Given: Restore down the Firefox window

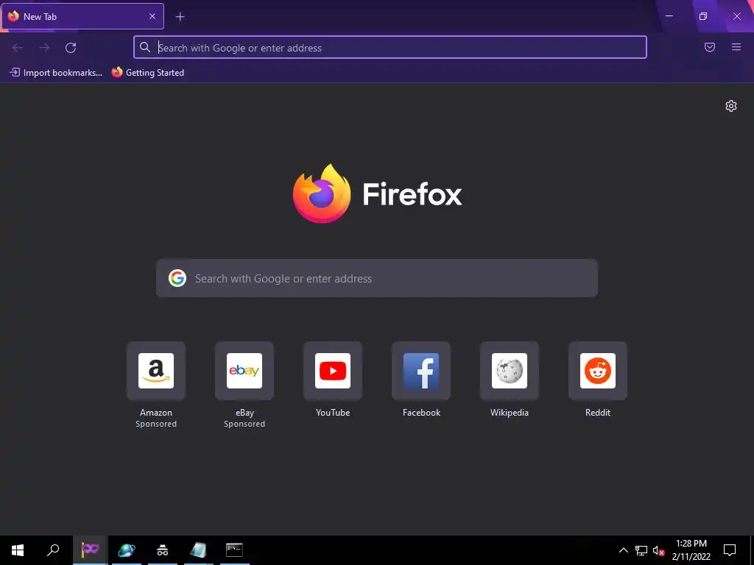Looking at the screenshot, I should 703,16.
